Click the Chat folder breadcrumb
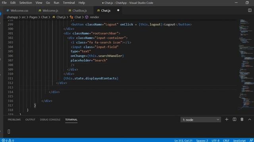The height and width of the screenshot is (142, 254). tap(44, 17)
